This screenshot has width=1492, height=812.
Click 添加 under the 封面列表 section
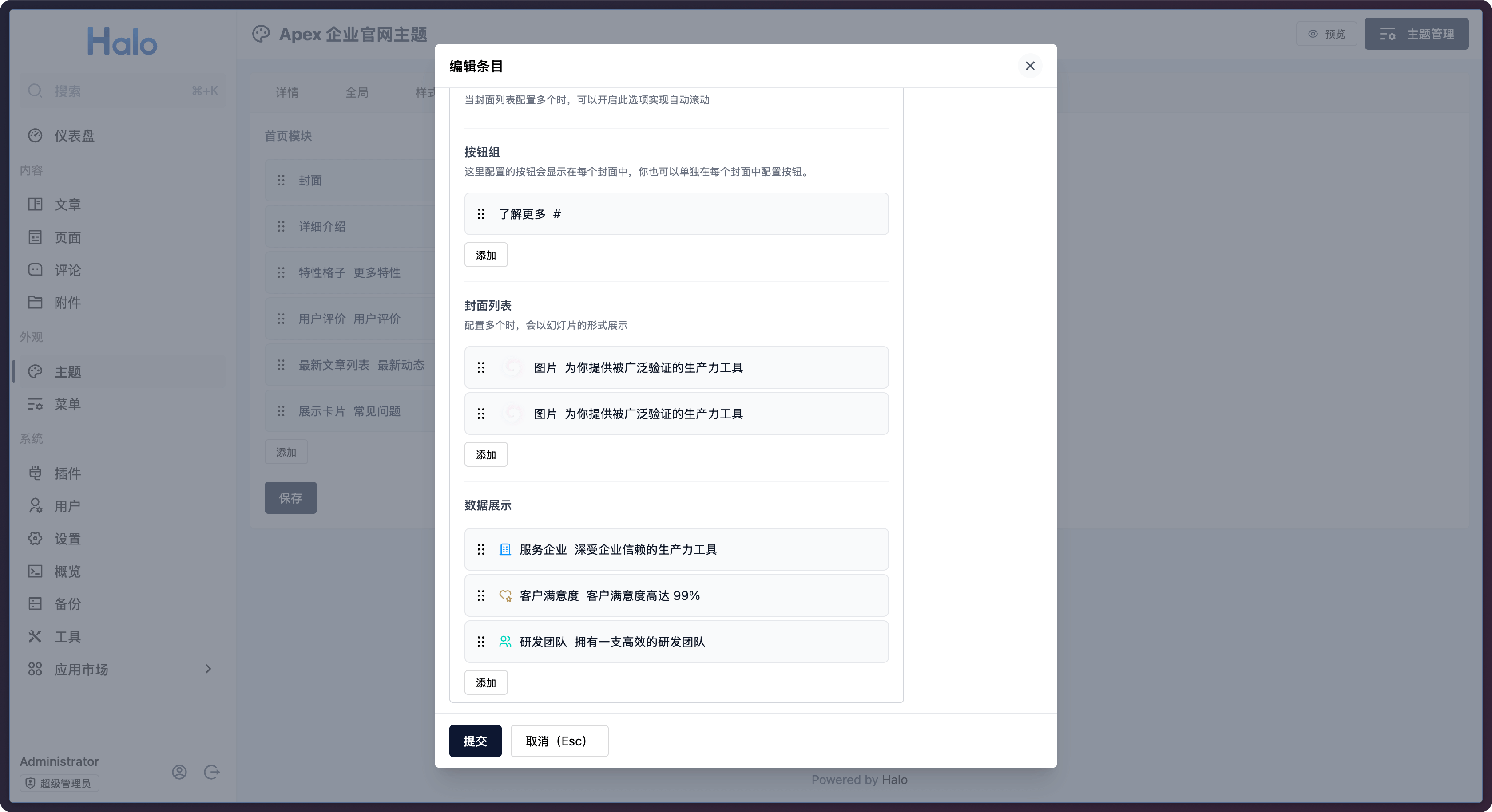486,455
